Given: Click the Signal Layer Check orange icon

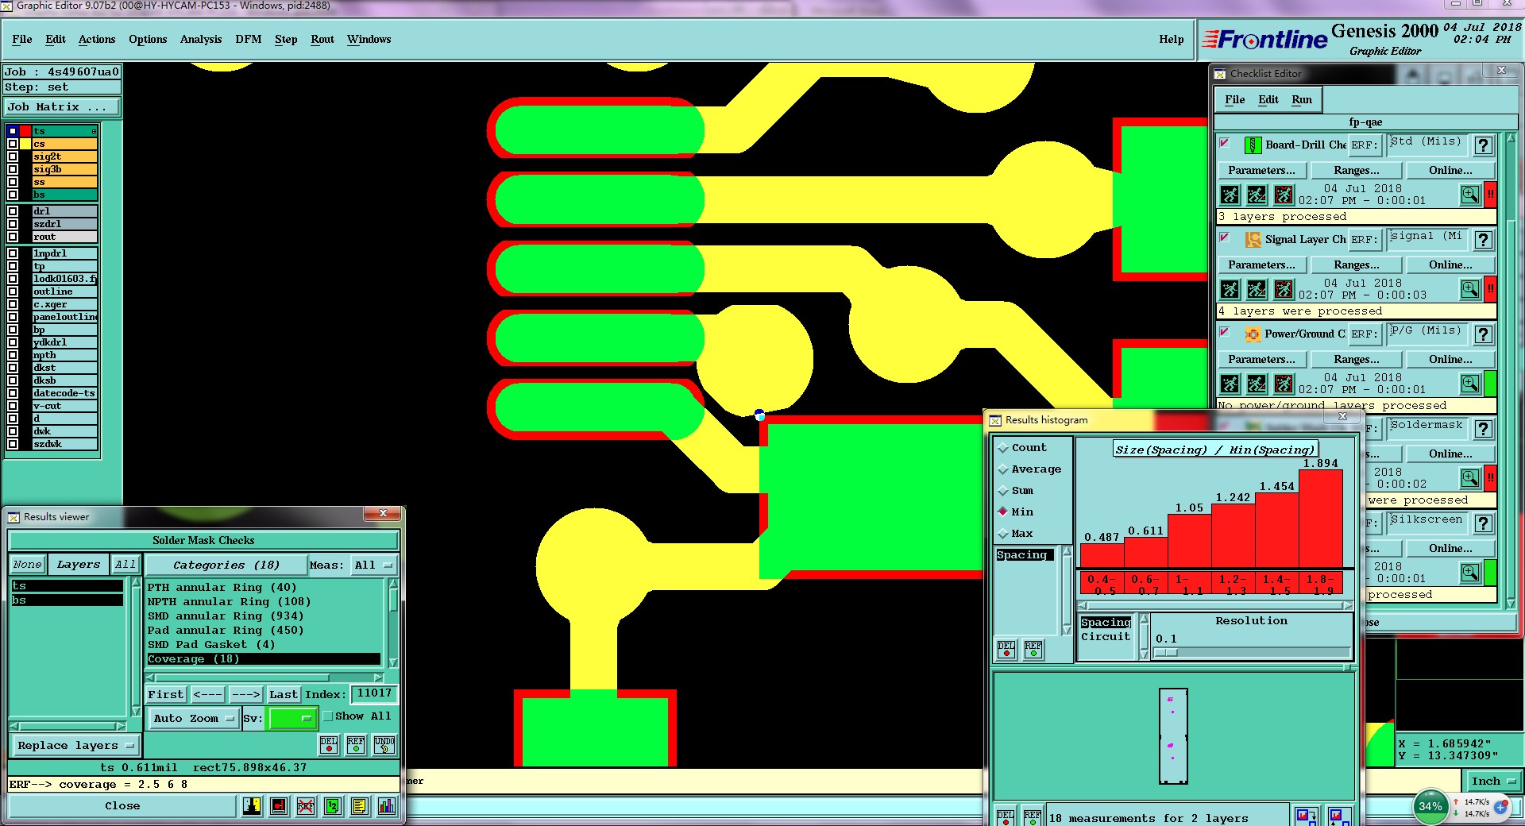Looking at the screenshot, I should tap(1253, 240).
